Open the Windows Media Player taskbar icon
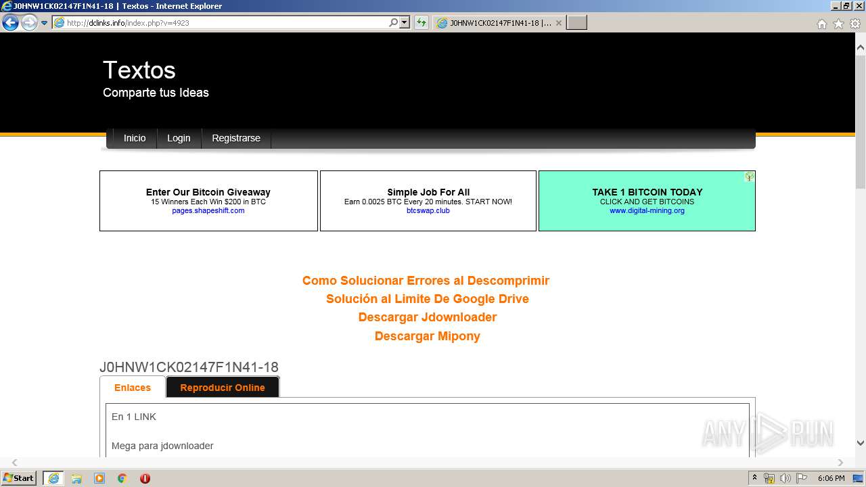The image size is (866, 487). point(99,478)
